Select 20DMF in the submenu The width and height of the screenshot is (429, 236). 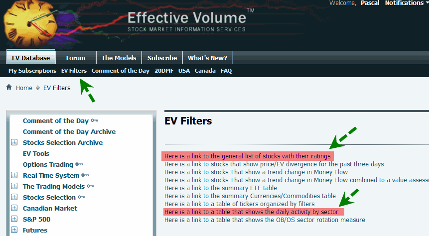tap(164, 71)
